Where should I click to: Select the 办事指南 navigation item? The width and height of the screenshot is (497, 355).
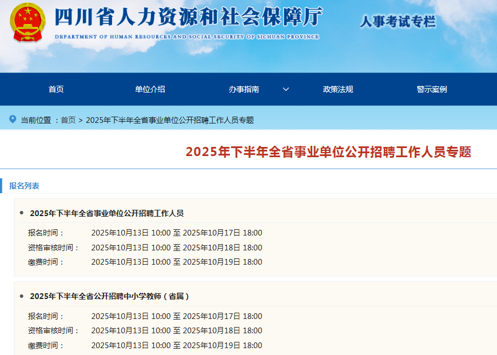tap(244, 89)
